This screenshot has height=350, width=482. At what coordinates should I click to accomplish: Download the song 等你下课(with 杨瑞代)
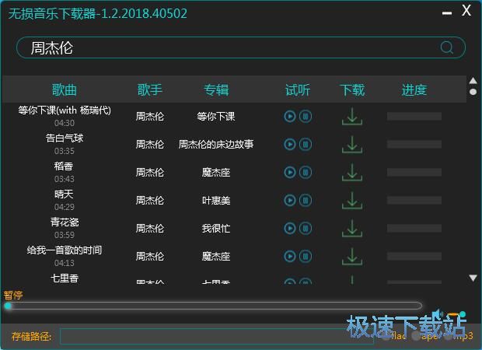[x=352, y=116]
